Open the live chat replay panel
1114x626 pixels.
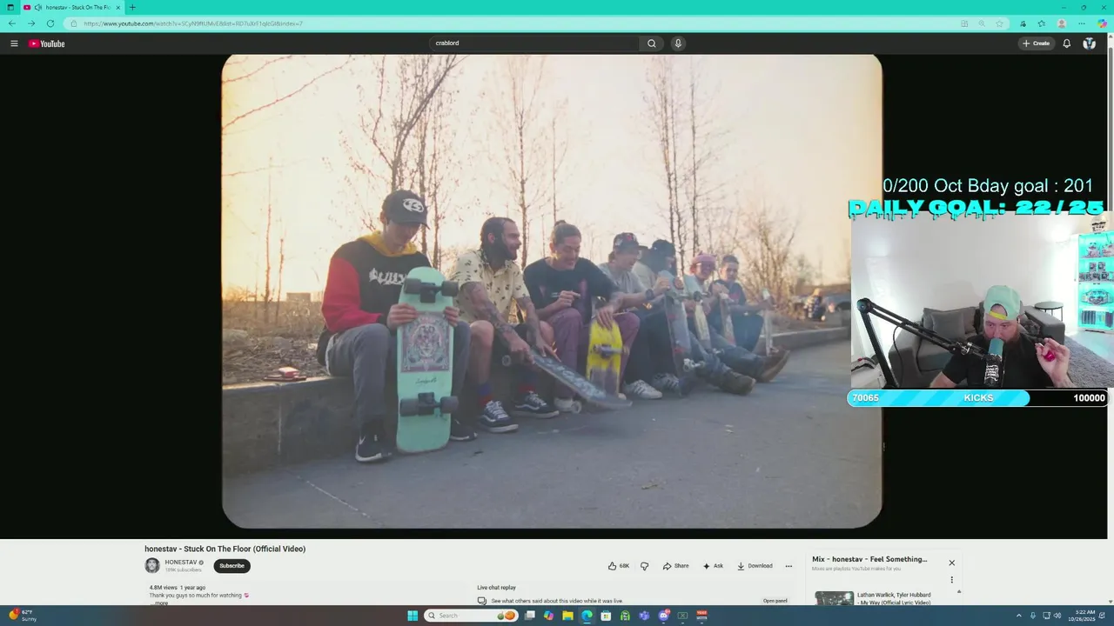(x=775, y=601)
